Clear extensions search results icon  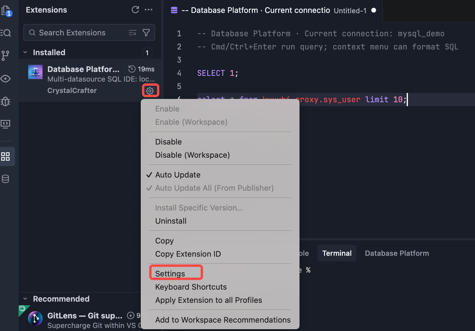tap(132, 33)
